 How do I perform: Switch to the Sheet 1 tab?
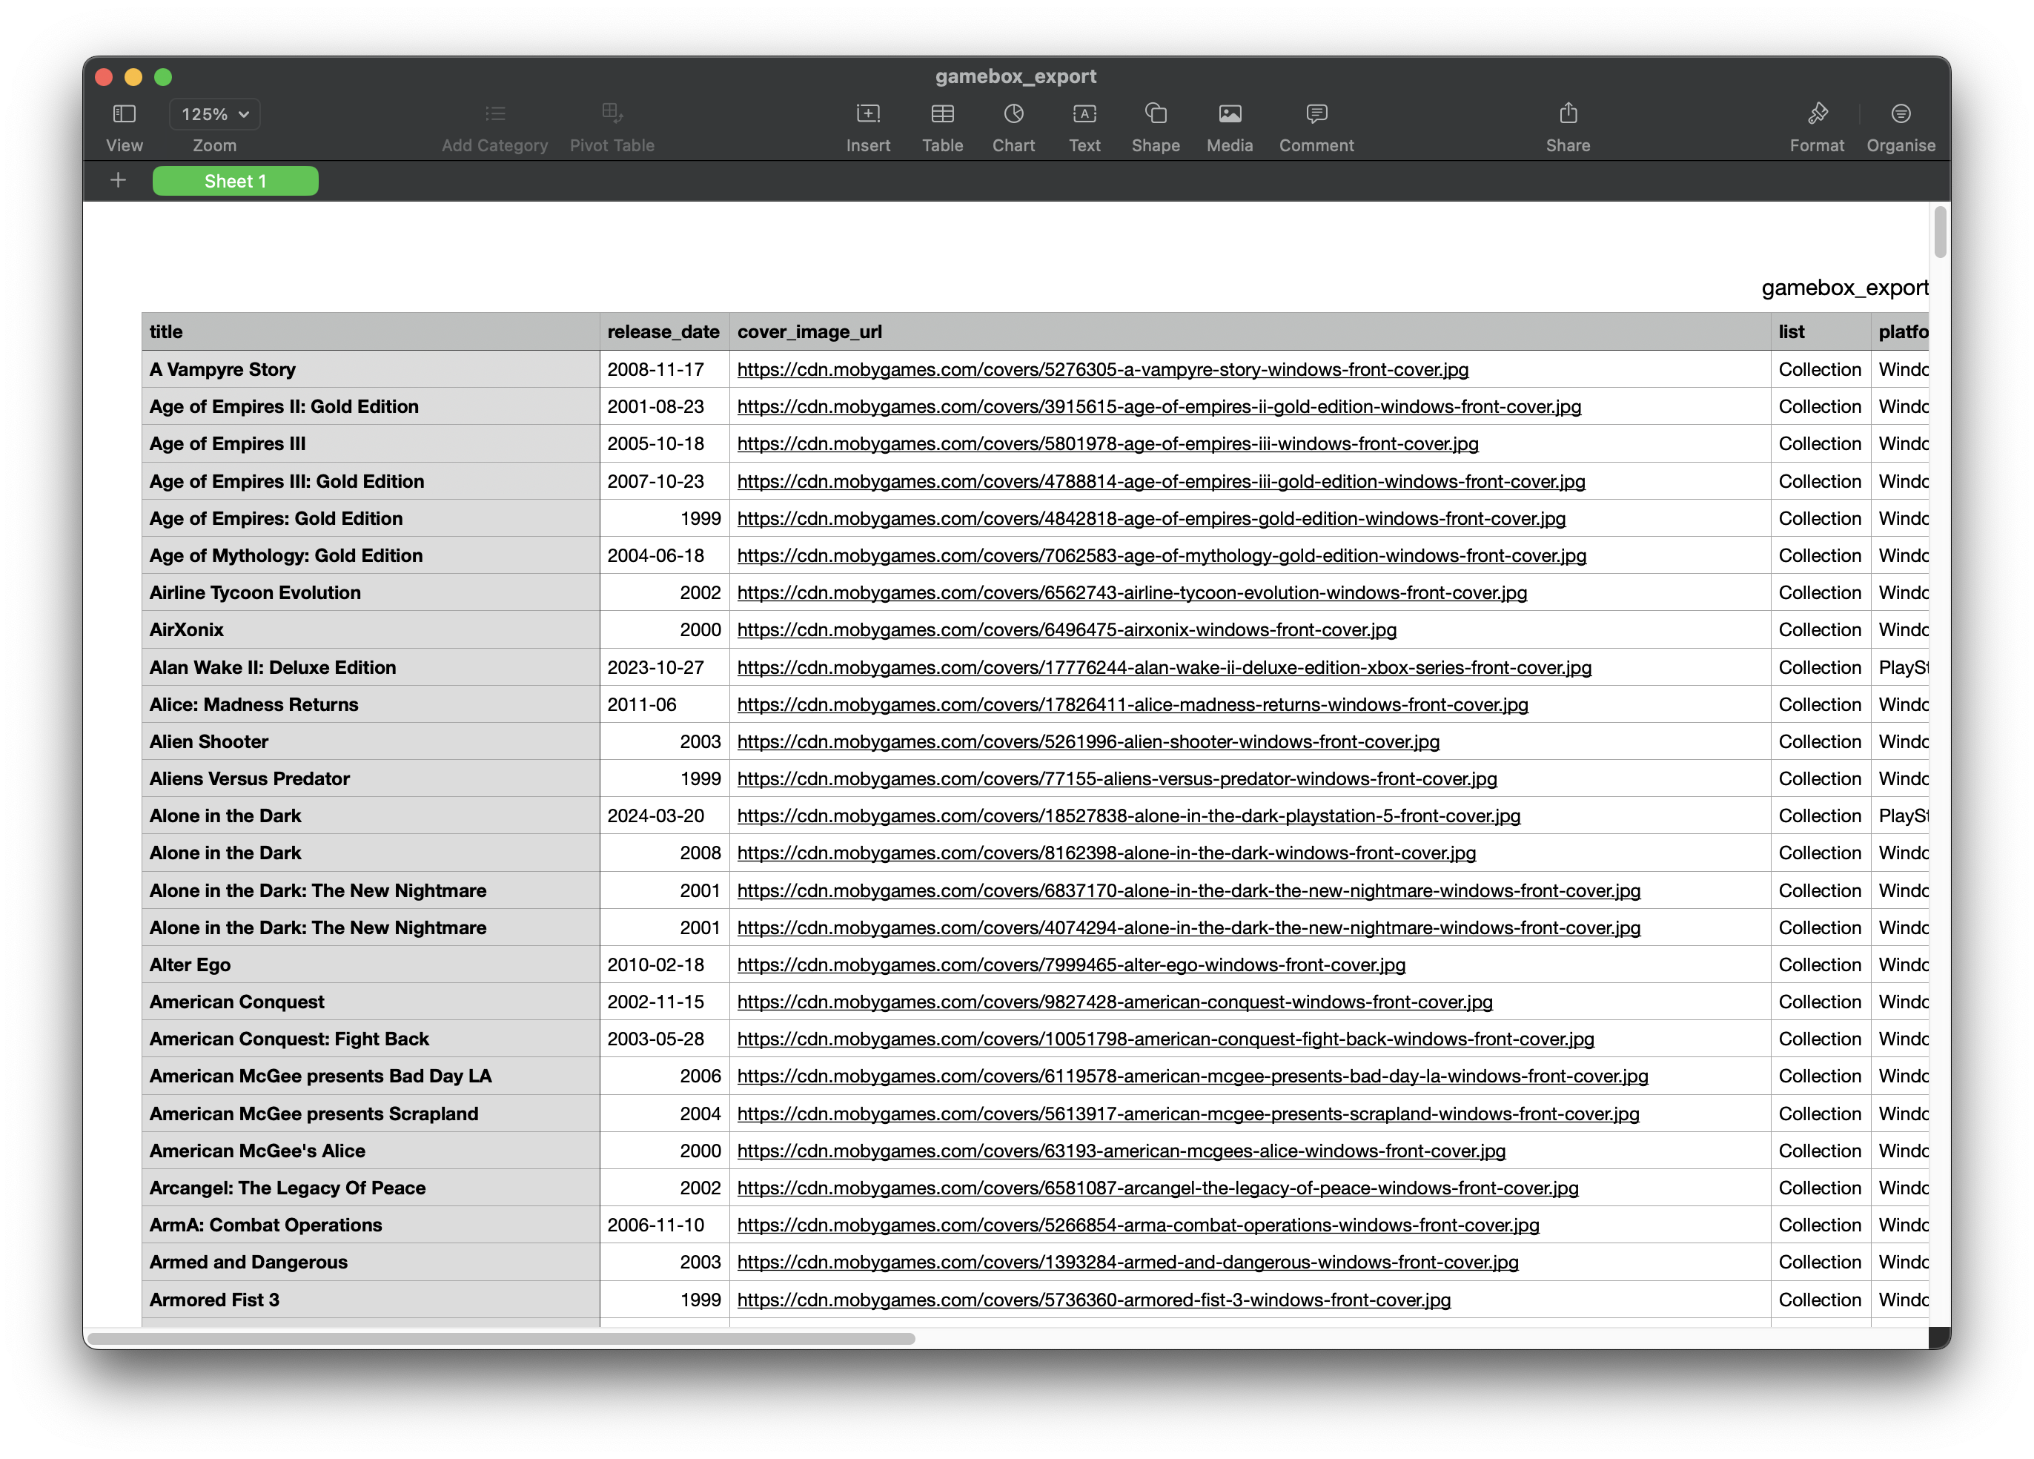pos(235,181)
